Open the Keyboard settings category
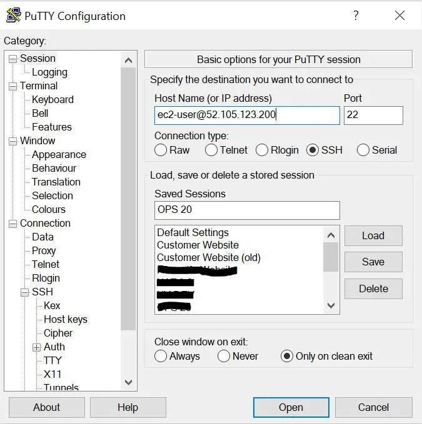Image resolution: width=422 pixels, height=424 pixels. 53,99
